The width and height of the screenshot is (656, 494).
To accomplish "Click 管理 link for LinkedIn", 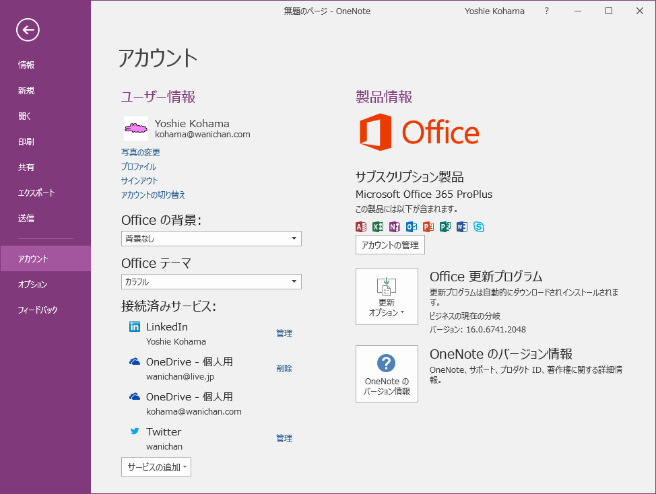I will pyautogui.click(x=284, y=333).
